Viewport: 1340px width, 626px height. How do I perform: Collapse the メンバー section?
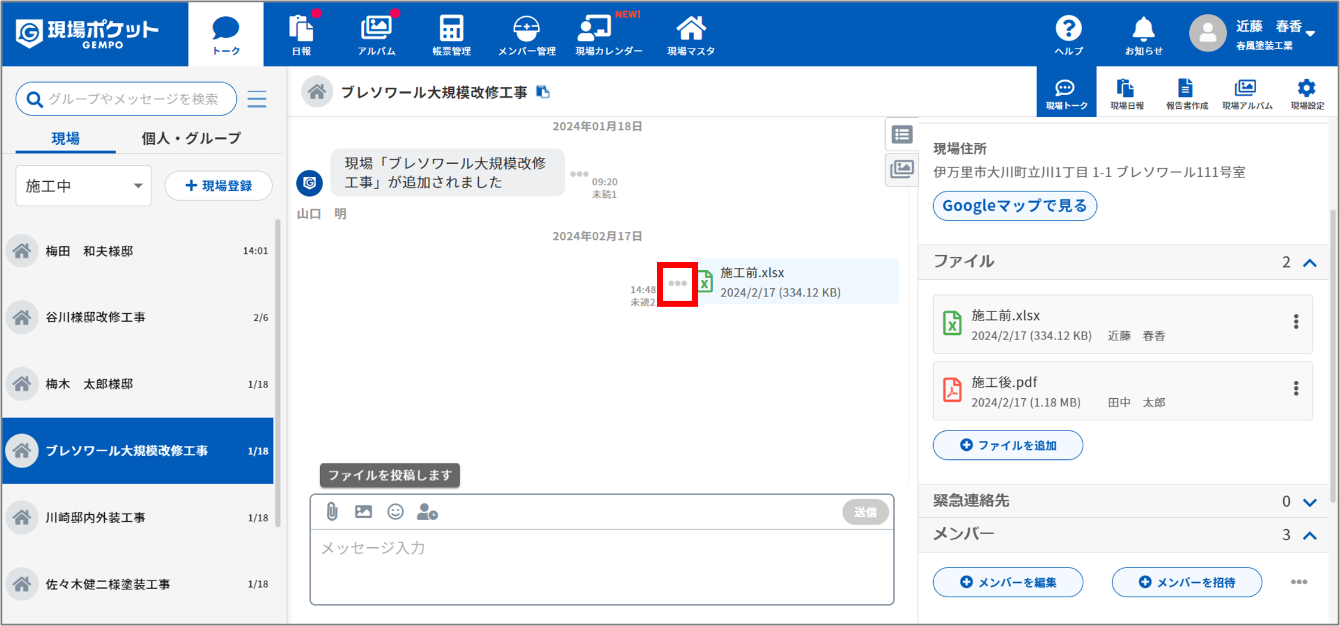(1309, 535)
